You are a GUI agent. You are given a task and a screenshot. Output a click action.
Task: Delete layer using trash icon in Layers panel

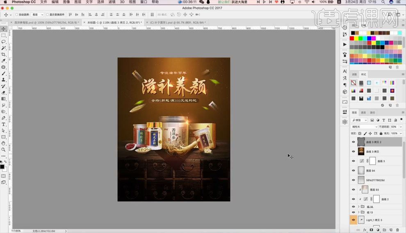point(397,230)
